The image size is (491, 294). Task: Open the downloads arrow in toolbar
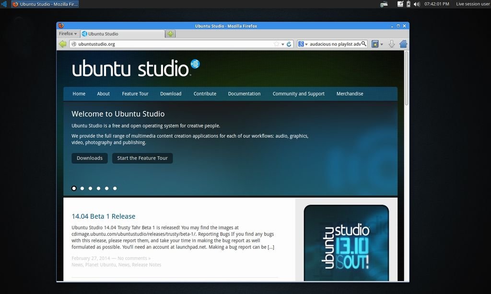coord(391,44)
